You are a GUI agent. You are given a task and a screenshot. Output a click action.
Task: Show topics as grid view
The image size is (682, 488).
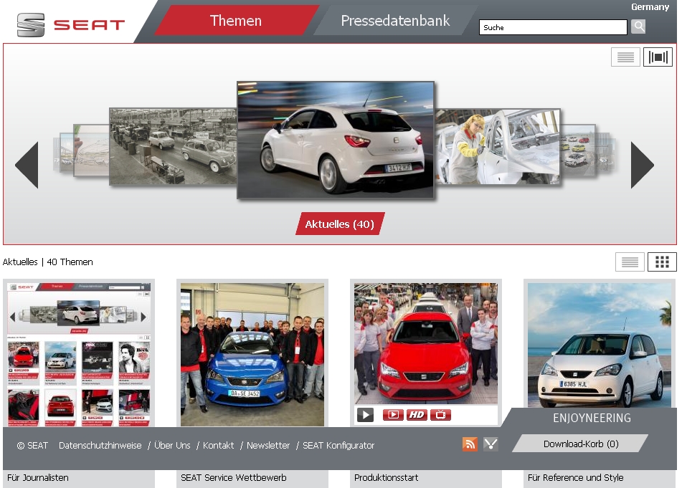662,262
